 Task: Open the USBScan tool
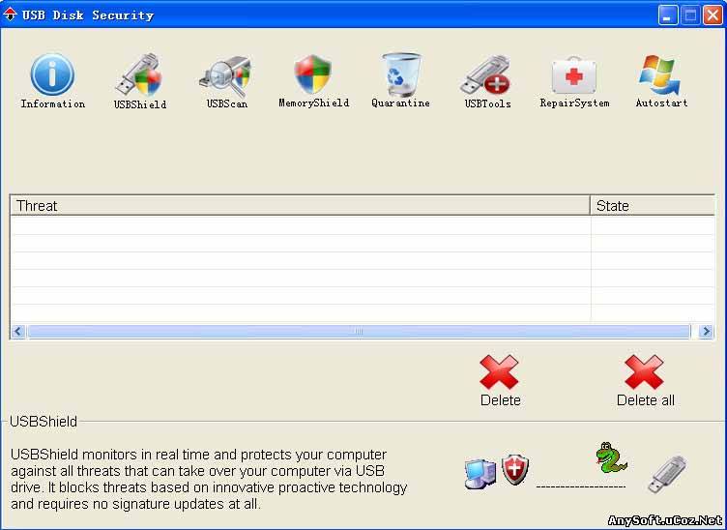[227, 81]
